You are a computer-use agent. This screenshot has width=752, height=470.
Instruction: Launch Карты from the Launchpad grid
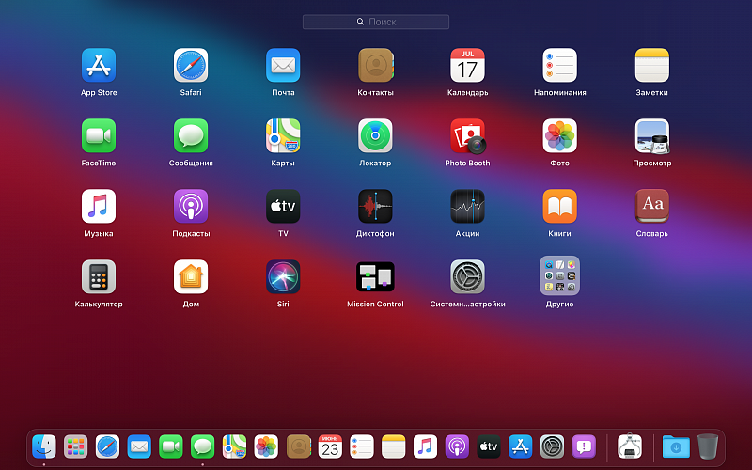(283, 136)
